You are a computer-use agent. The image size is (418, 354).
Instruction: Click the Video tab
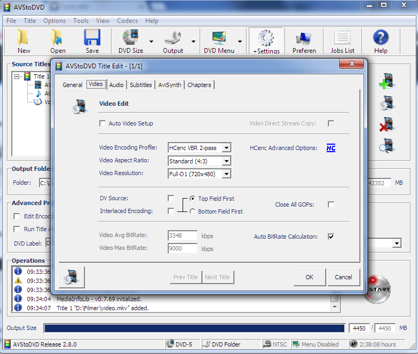coord(96,84)
